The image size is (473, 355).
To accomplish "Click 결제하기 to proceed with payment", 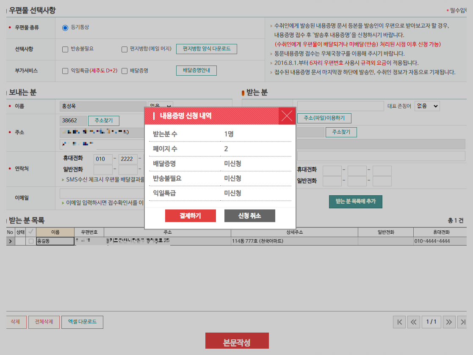I will (190, 216).
